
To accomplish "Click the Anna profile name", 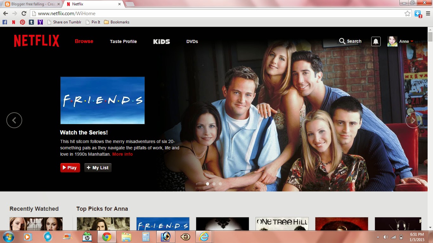I will tap(404, 41).
